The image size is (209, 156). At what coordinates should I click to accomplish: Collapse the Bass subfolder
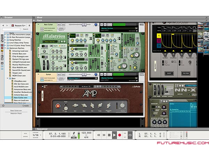(7, 78)
